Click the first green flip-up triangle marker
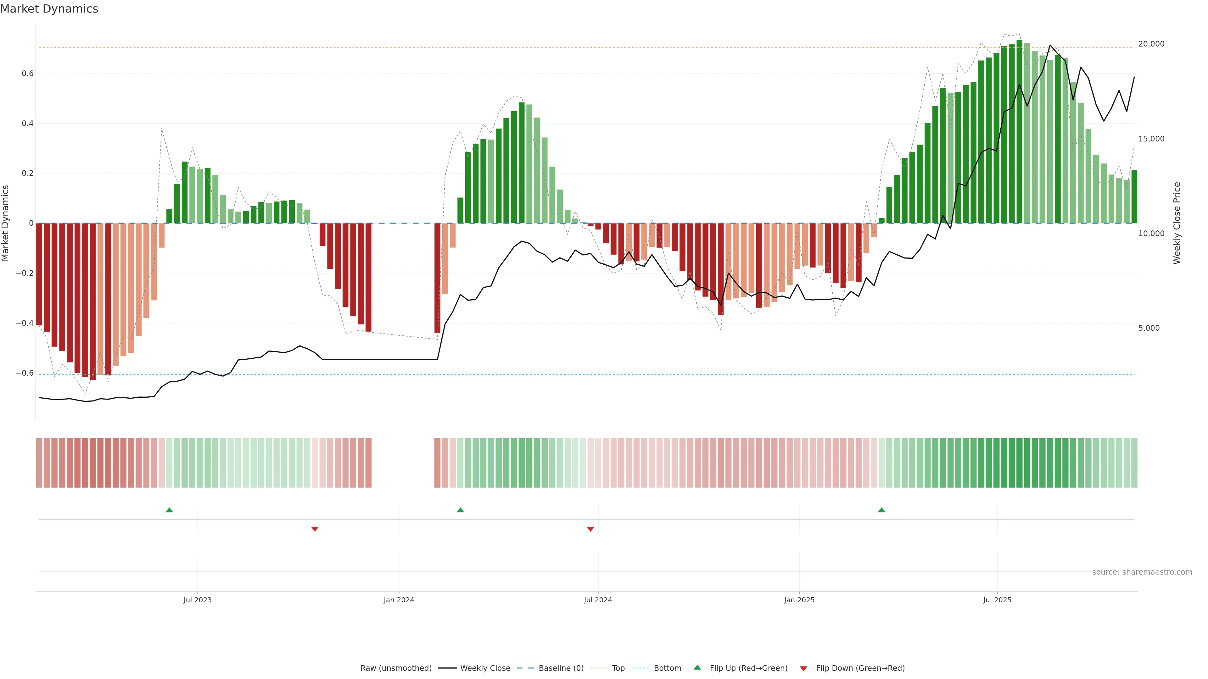This screenshot has width=1208, height=679. 169,510
